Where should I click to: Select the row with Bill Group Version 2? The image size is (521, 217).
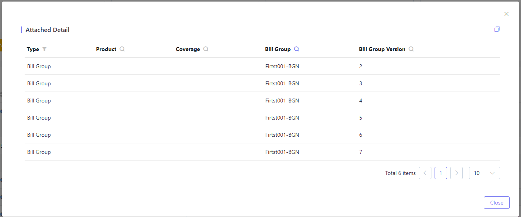click(262, 66)
